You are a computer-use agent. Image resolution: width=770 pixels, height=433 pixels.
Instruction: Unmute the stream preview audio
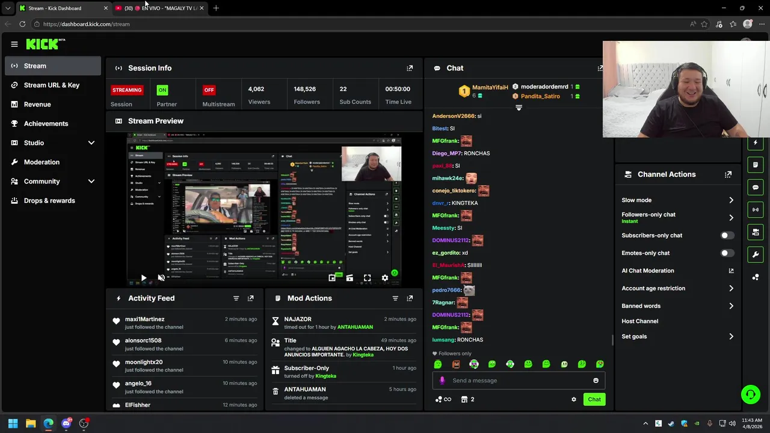click(161, 278)
